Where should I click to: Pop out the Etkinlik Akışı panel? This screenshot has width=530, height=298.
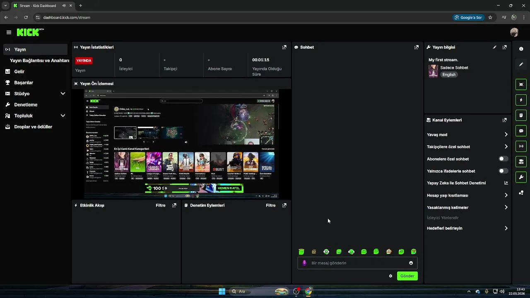click(x=174, y=205)
